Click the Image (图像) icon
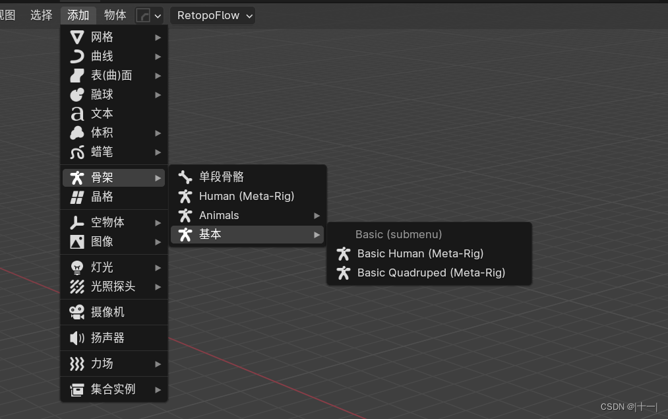The height and width of the screenshot is (419, 668). click(x=77, y=242)
